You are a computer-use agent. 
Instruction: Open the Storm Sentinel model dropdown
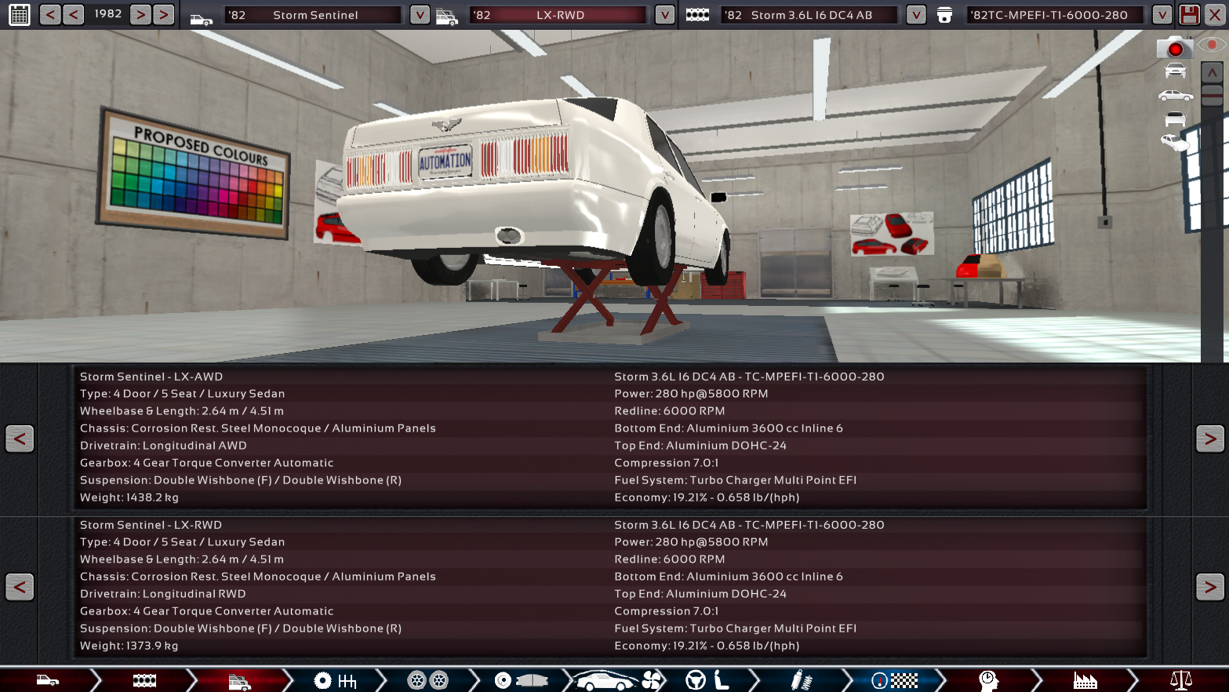pyautogui.click(x=419, y=14)
